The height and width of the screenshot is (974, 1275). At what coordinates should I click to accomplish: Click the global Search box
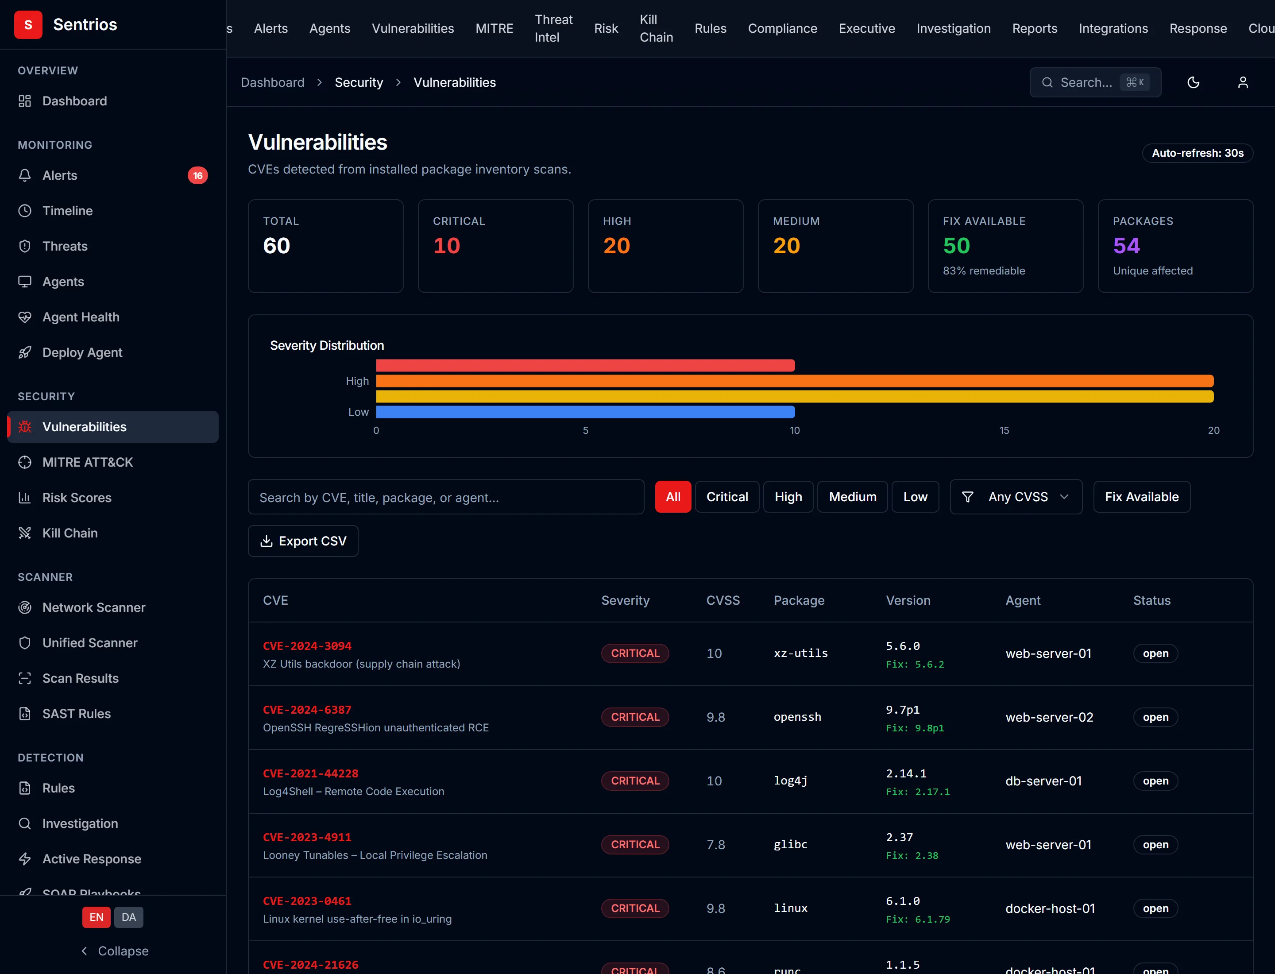pos(1095,82)
